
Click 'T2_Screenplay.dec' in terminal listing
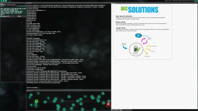pos(33,28)
